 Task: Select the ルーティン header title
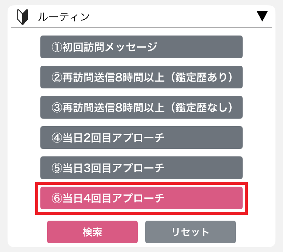point(64,17)
